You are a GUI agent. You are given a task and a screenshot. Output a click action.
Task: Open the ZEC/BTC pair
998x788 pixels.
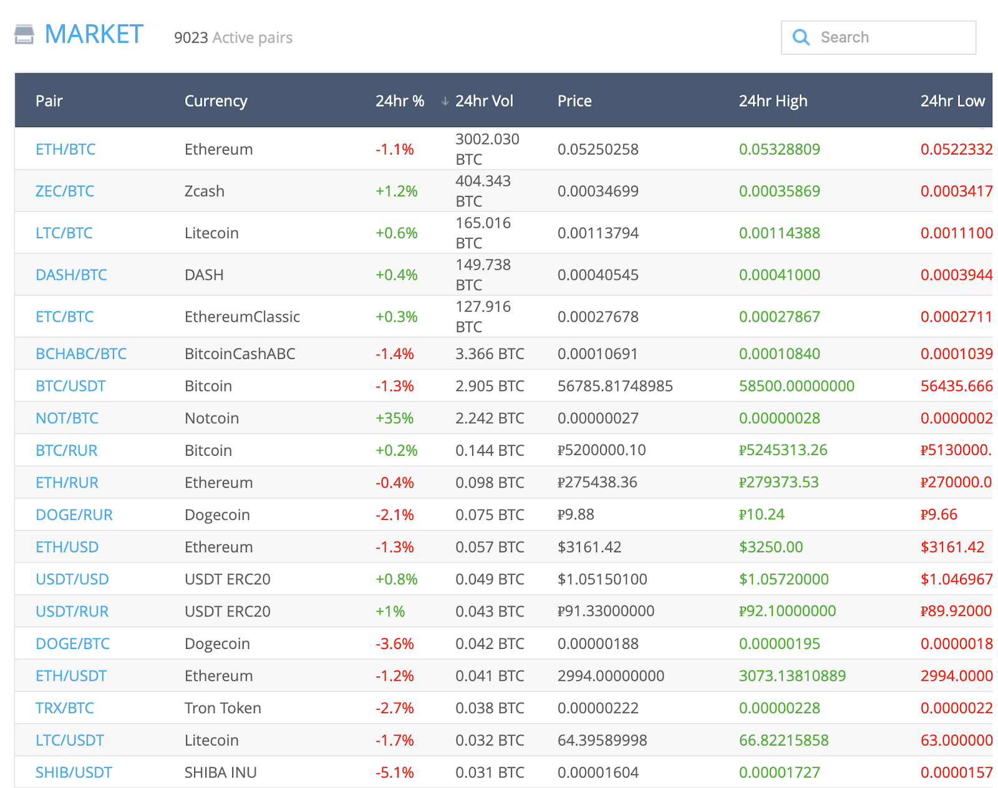[65, 191]
